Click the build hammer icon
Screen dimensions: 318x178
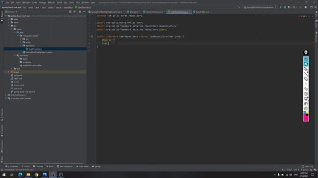239,7
